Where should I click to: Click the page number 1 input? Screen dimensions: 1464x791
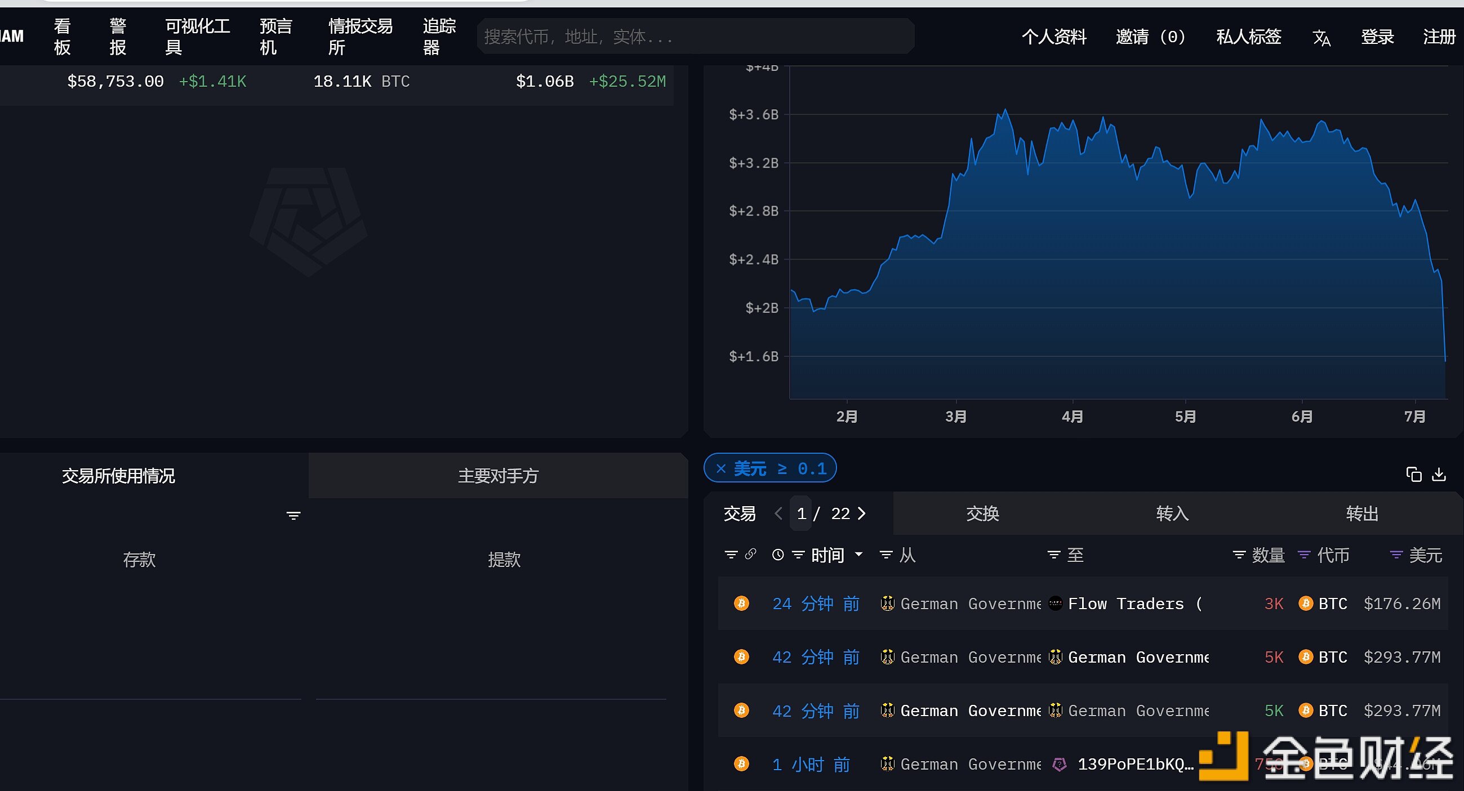coord(802,513)
